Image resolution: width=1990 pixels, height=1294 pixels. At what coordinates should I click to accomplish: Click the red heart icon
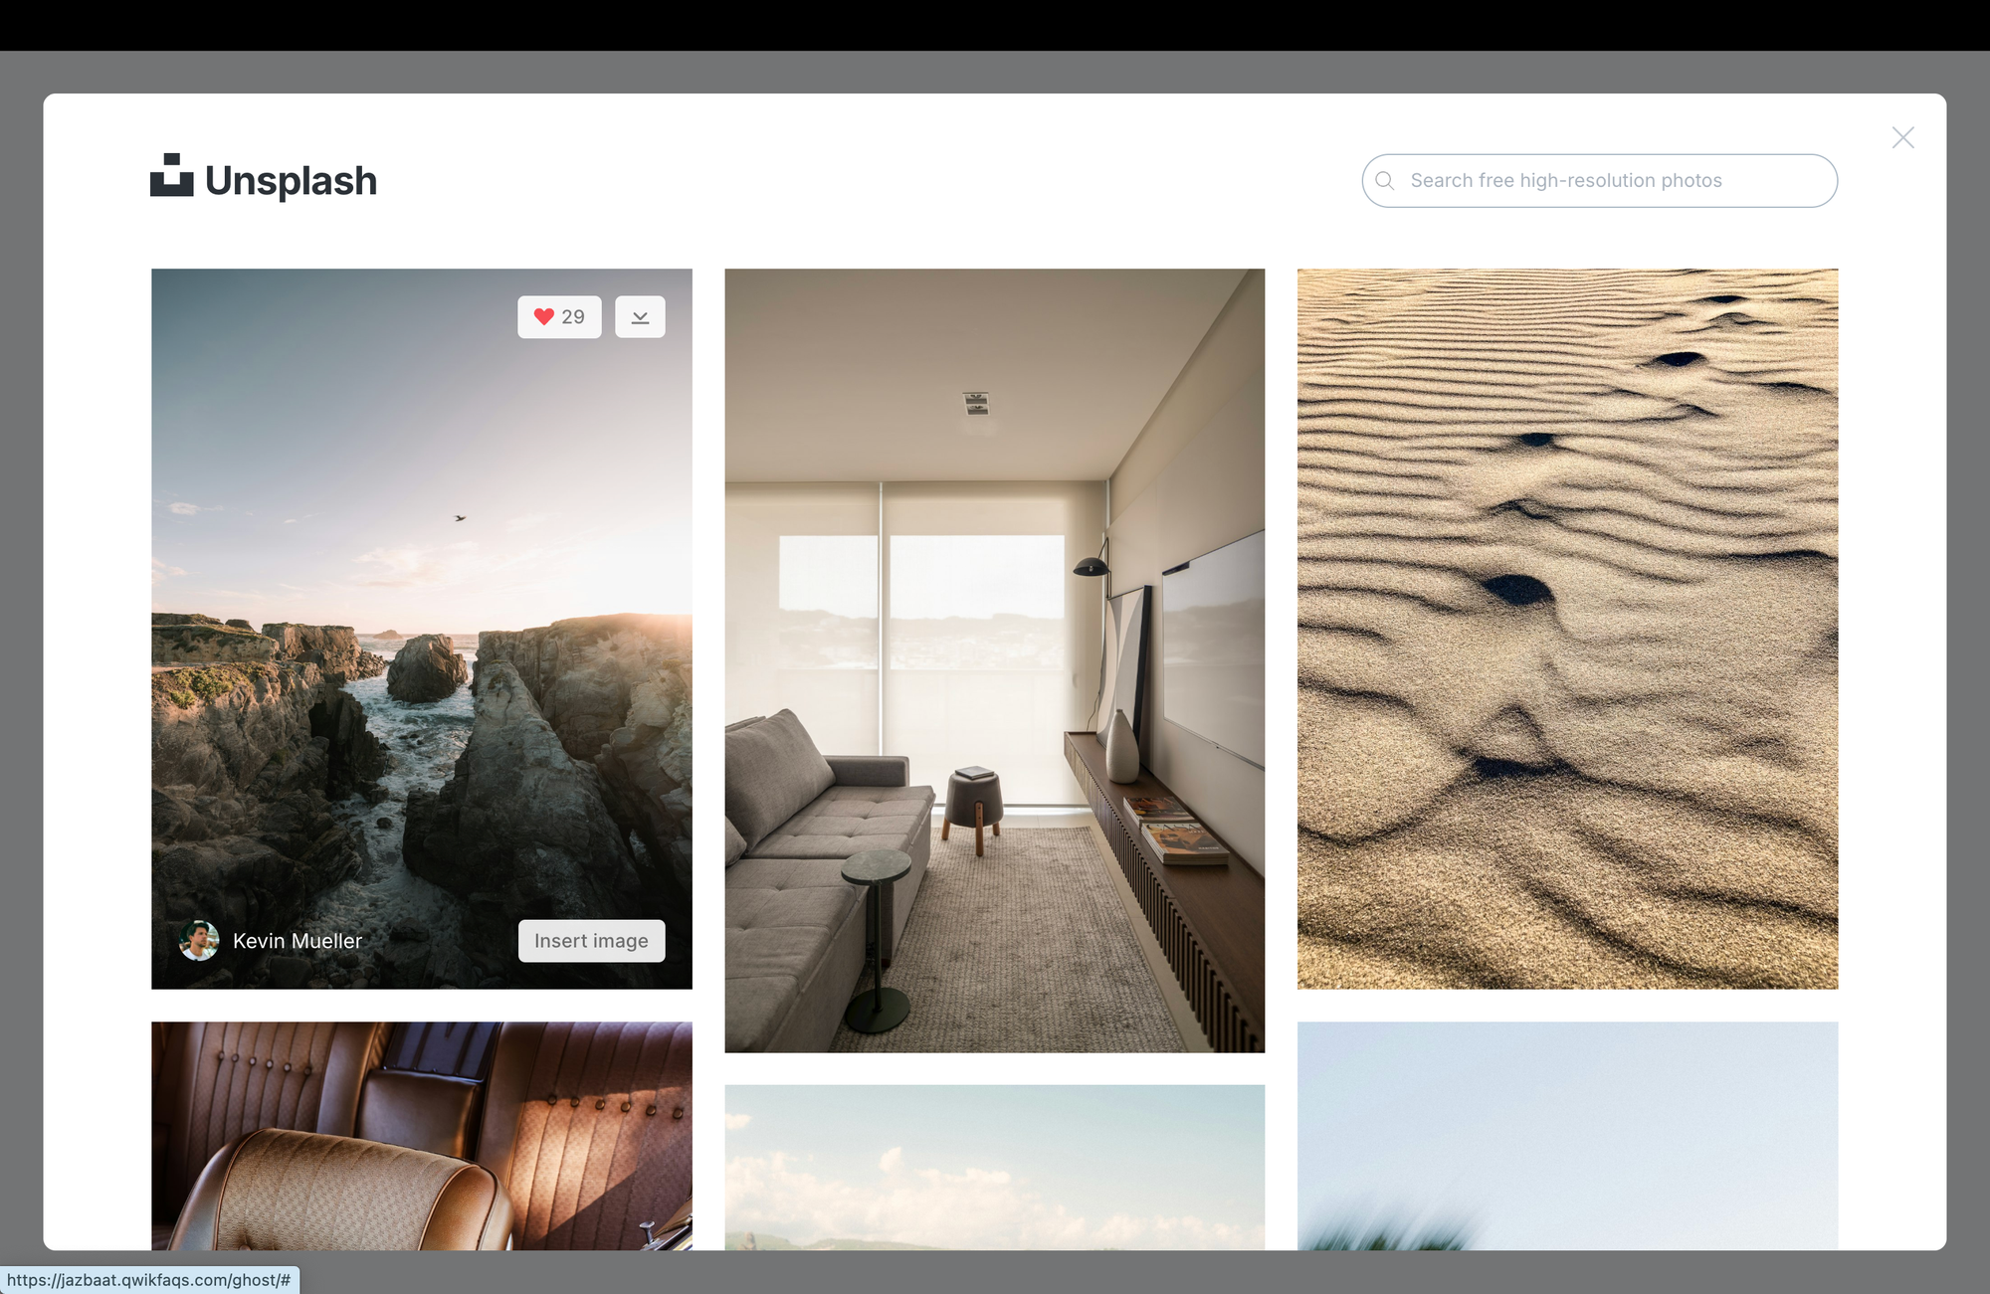(x=543, y=316)
